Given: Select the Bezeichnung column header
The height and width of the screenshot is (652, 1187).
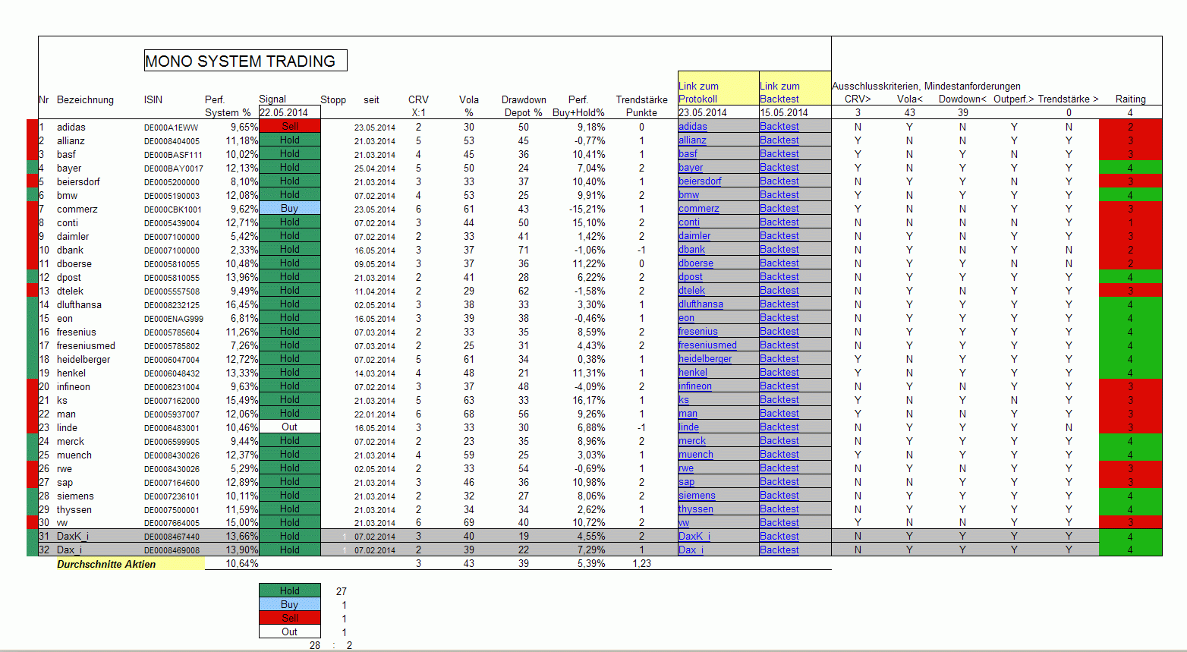Looking at the screenshot, I should (85, 99).
